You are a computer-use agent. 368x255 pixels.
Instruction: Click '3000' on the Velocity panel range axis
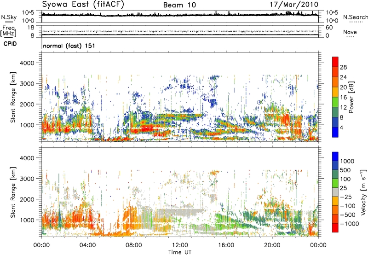(x=27, y=179)
